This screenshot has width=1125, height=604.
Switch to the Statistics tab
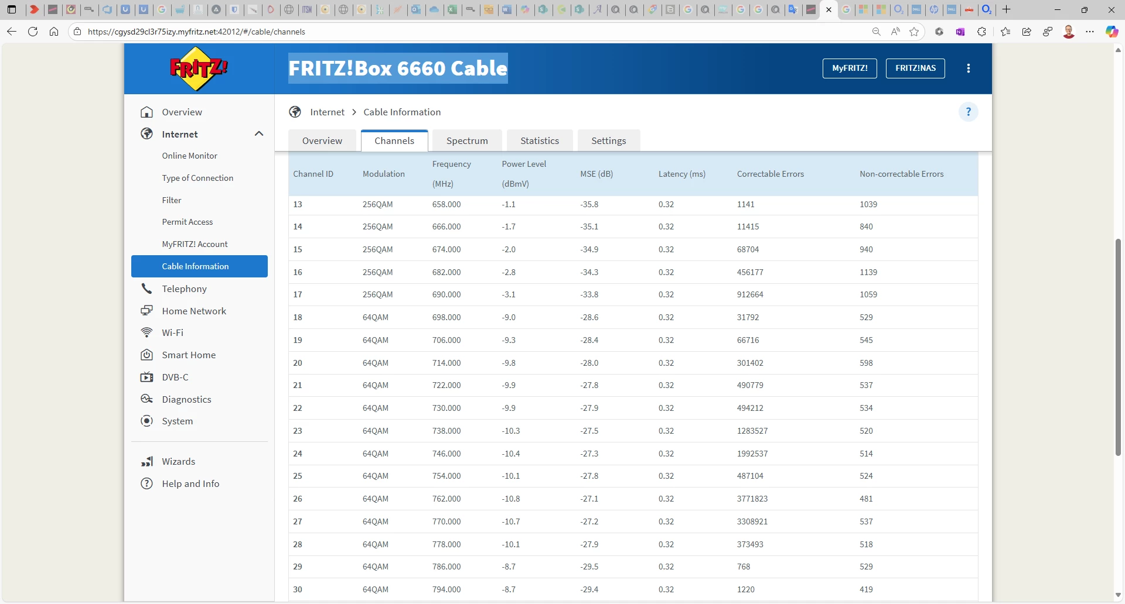click(540, 140)
